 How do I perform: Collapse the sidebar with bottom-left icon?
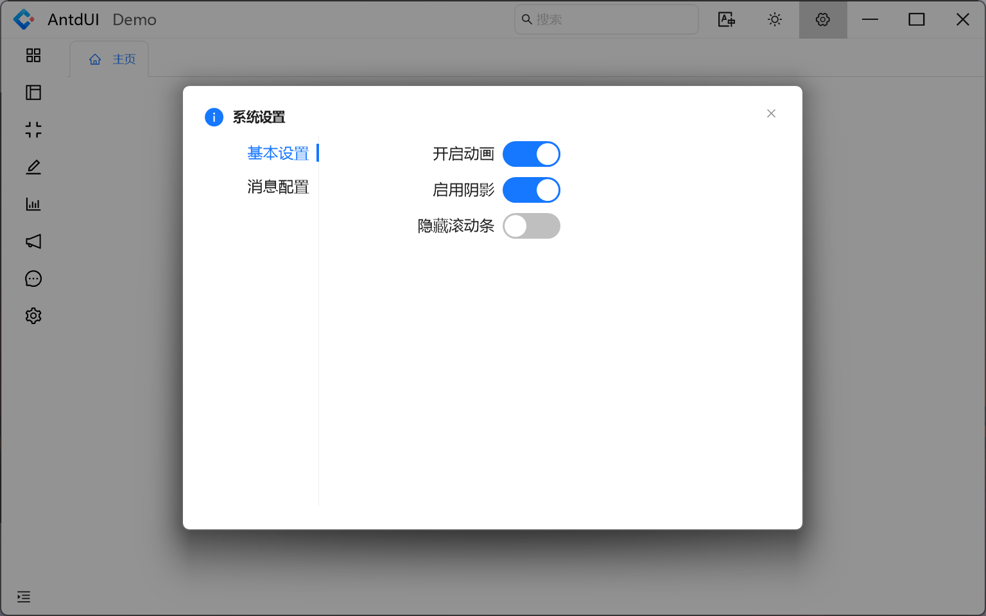pyautogui.click(x=24, y=597)
